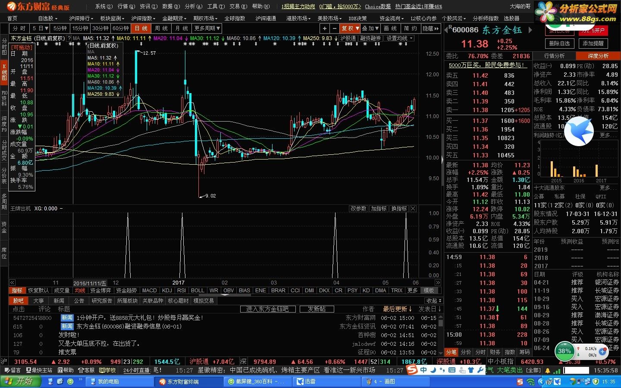Viewport: 621px width, 388px height.
Task: Open 5日 period dropdown
Action: click(x=40, y=28)
